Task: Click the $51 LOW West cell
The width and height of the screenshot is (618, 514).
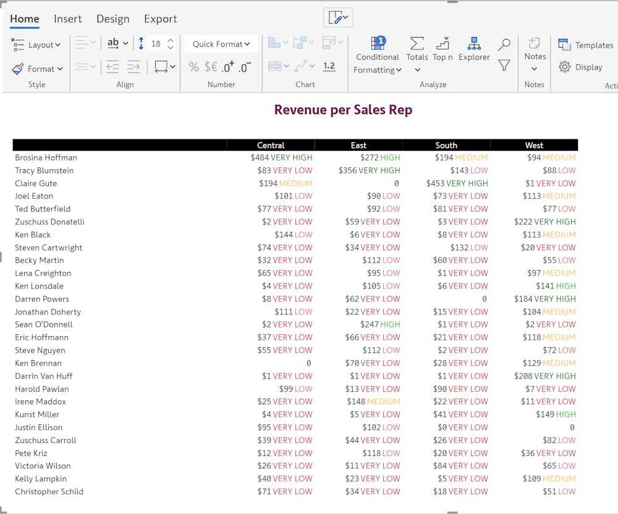Action: pos(559,492)
